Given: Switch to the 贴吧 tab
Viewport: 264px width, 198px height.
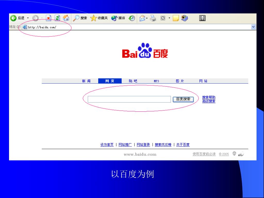Looking at the screenshot, I should pyautogui.click(x=133, y=81).
